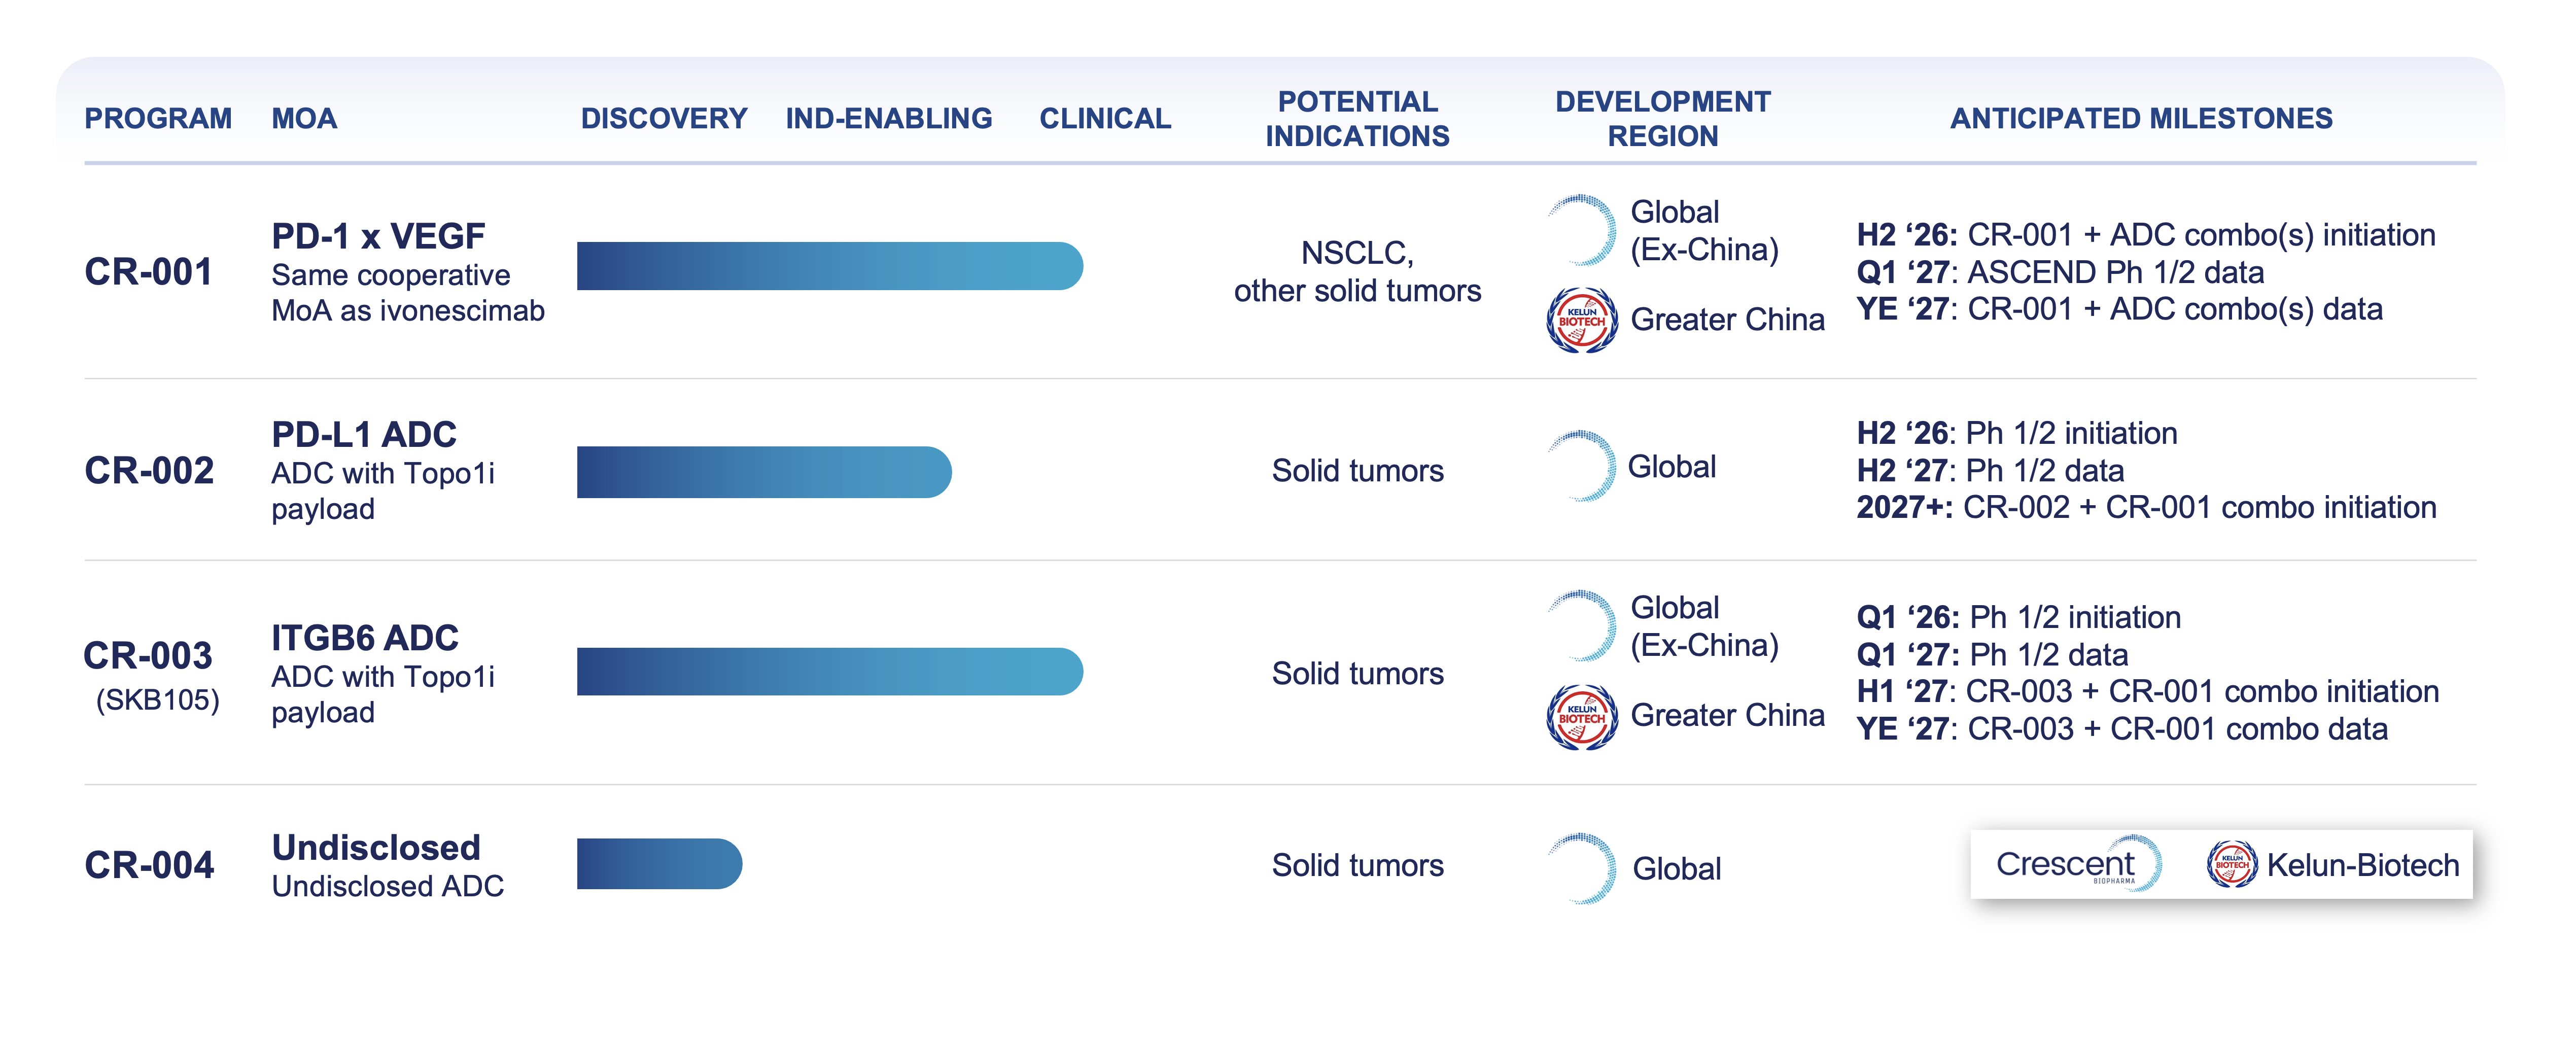Click the CR-003 progress bar

(829, 672)
